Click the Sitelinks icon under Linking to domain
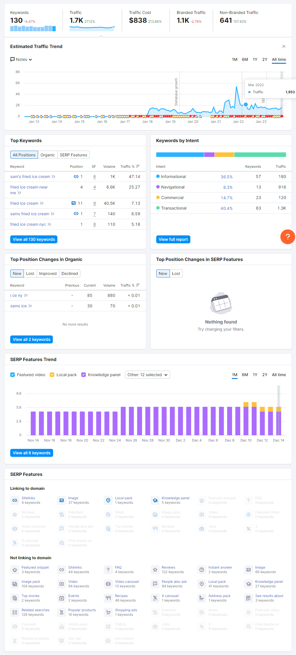Viewport: 296px width, 655px height. [15, 500]
